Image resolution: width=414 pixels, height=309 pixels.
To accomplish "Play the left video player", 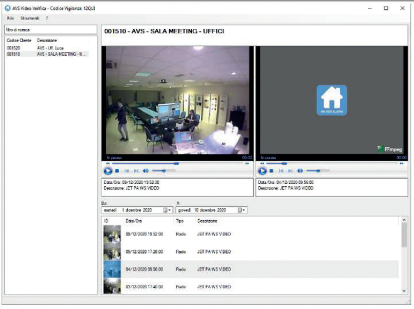I will coord(108,171).
